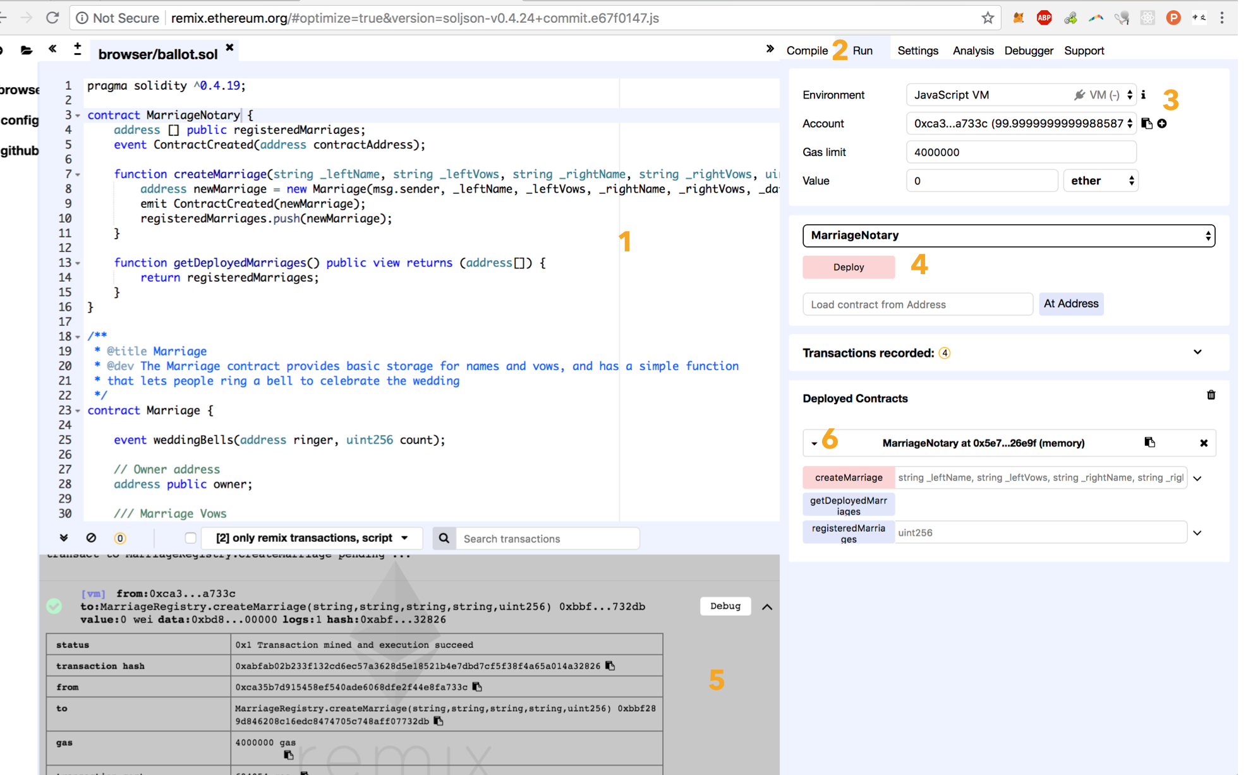This screenshot has width=1253, height=775.
Task: Click the Deploy button
Action: click(x=848, y=267)
